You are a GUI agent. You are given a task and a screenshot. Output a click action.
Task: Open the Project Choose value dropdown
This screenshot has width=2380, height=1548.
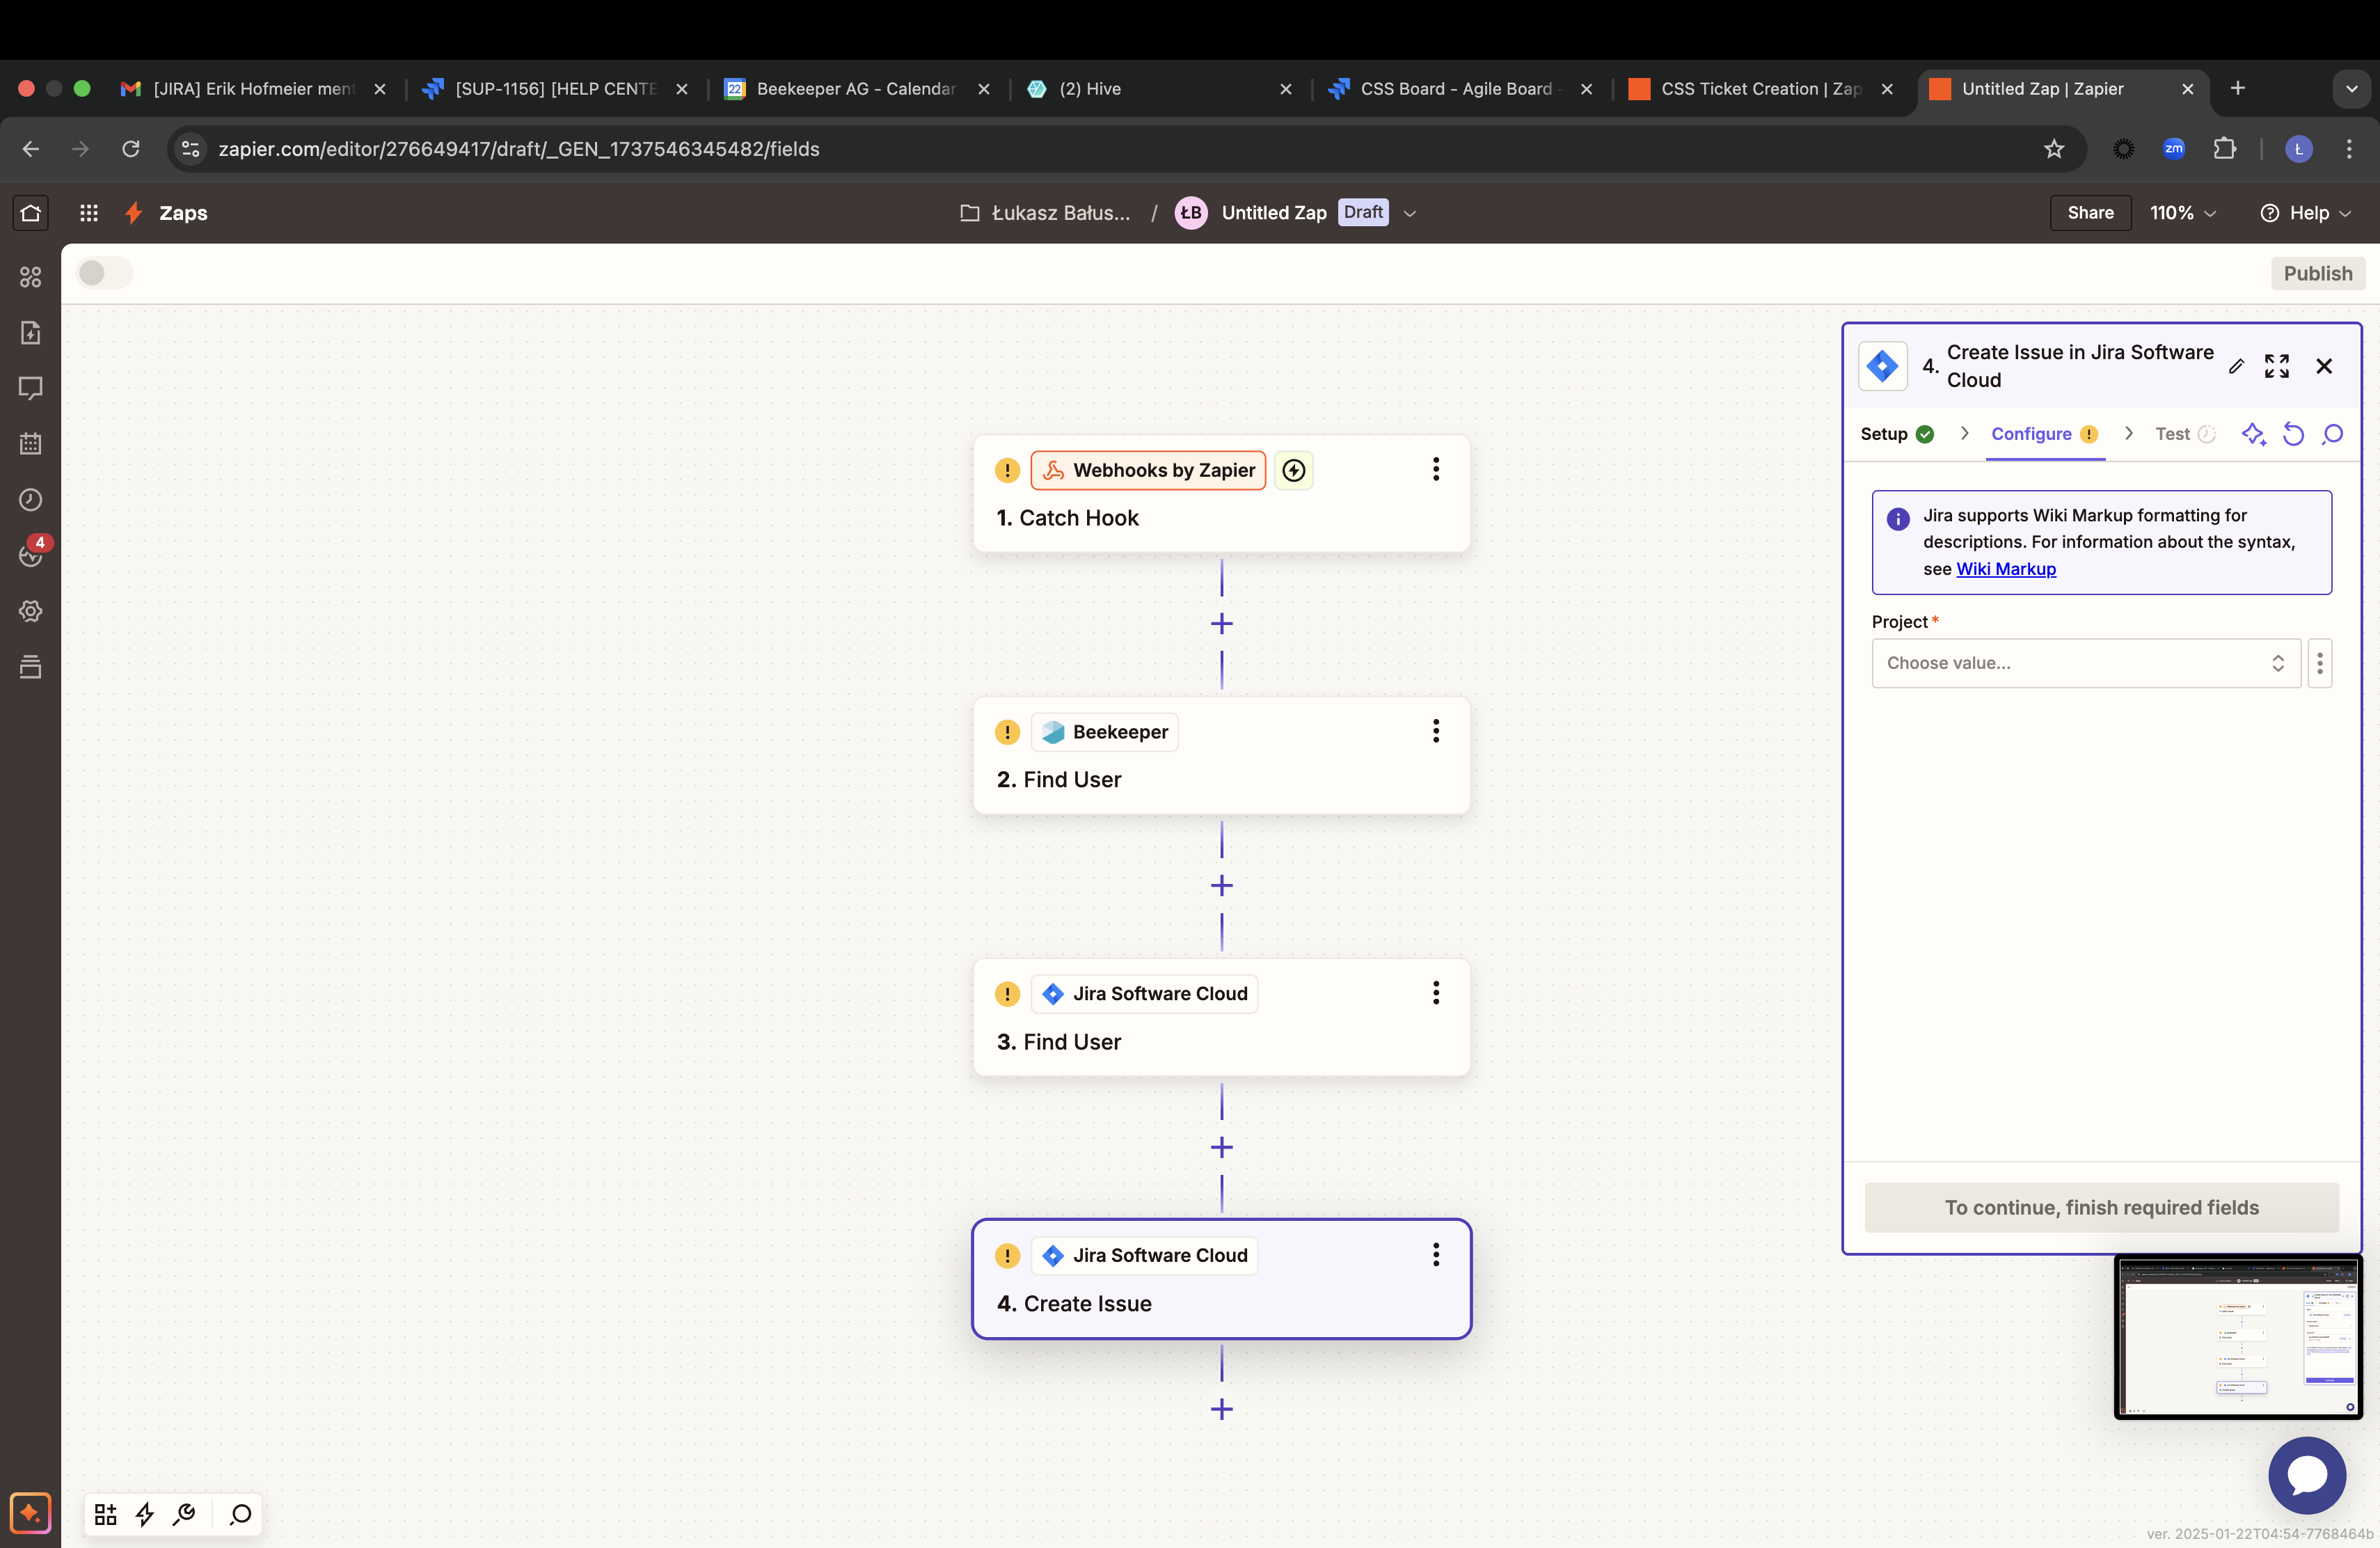point(2086,663)
